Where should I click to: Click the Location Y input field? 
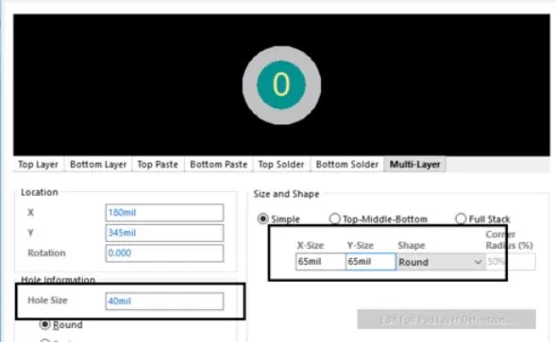[x=164, y=233]
